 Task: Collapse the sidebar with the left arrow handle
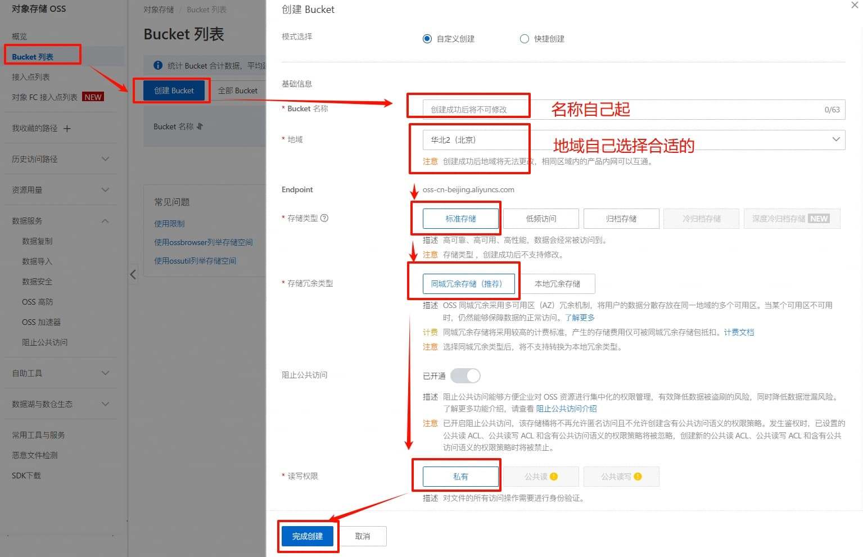tap(133, 274)
